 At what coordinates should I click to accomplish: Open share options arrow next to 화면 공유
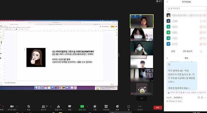point(87,106)
